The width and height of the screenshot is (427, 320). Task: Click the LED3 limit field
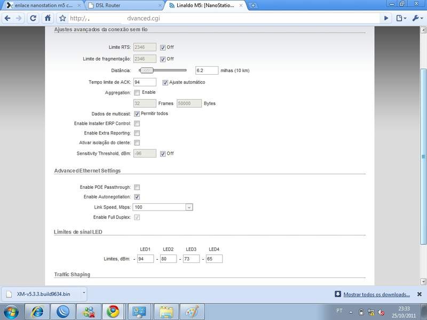click(x=191, y=259)
